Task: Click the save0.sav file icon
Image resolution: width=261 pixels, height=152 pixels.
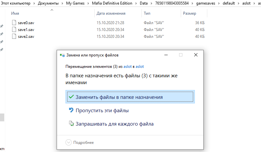Action: coord(14,23)
